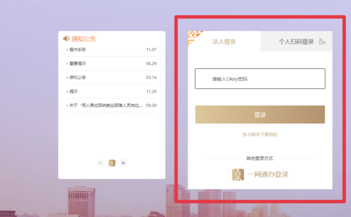Focus the Ukey密码 input field
The image size is (351, 217).
click(260, 79)
